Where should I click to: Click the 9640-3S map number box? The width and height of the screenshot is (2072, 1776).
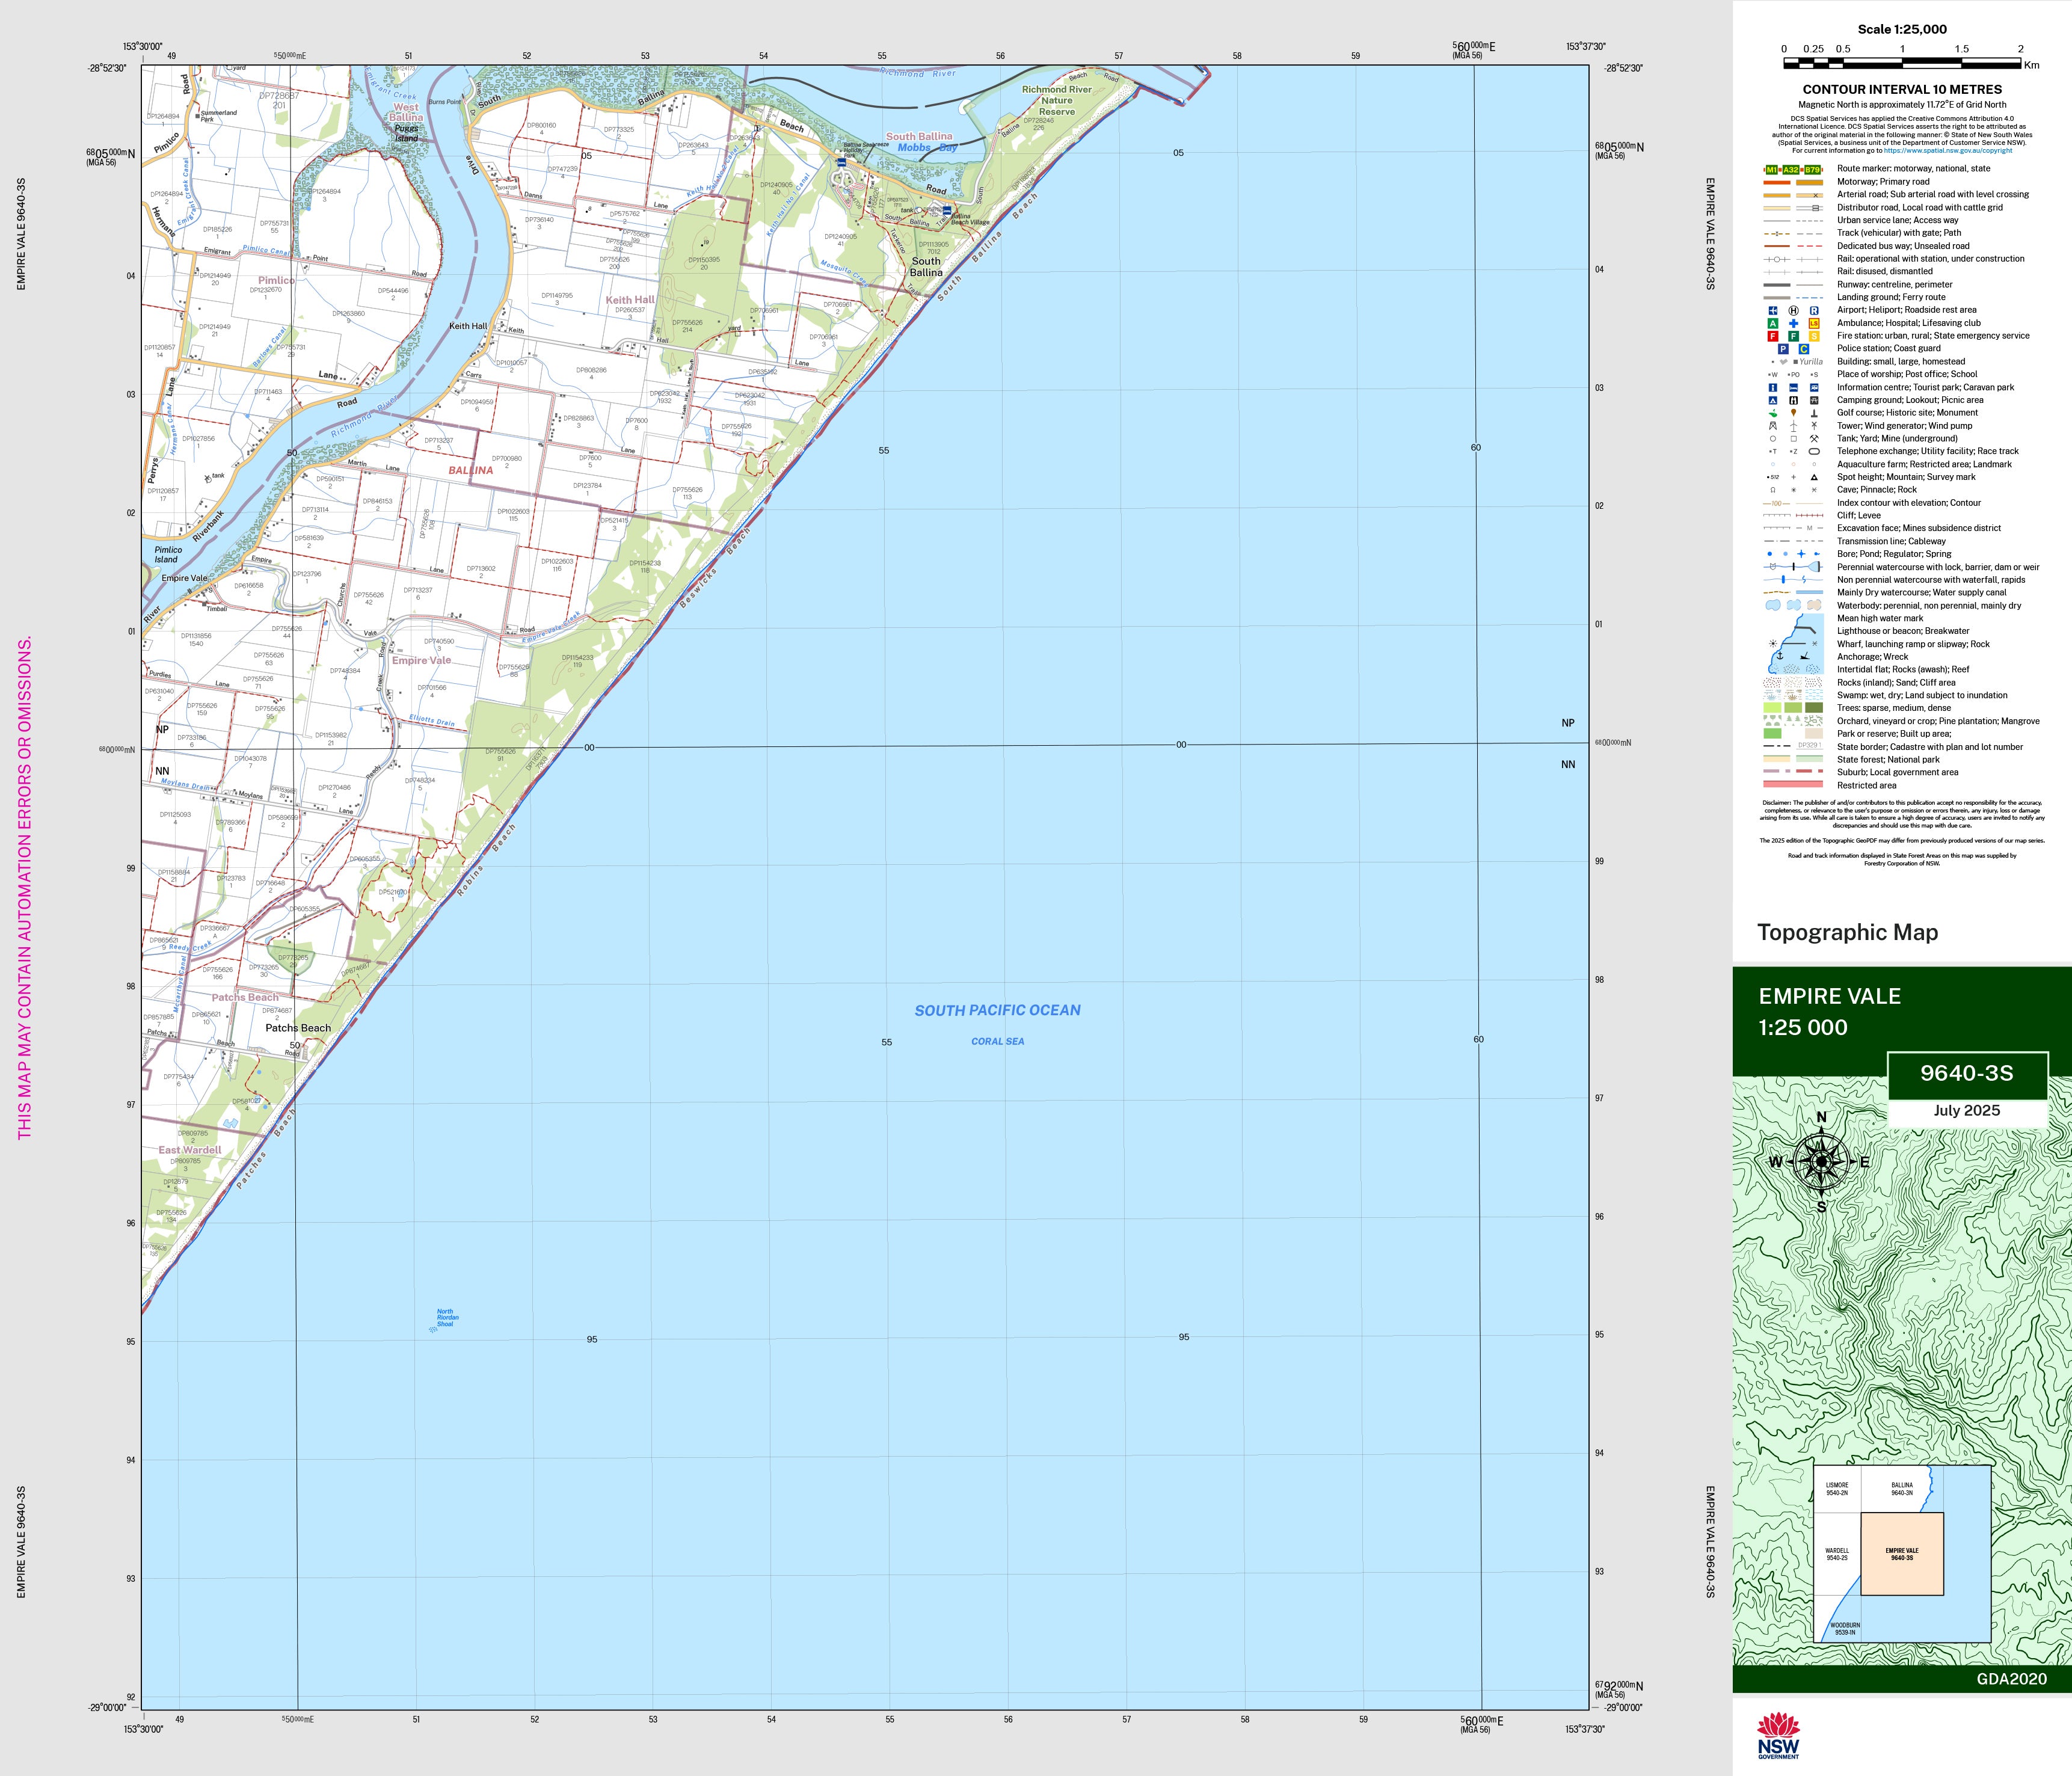tap(1966, 1074)
